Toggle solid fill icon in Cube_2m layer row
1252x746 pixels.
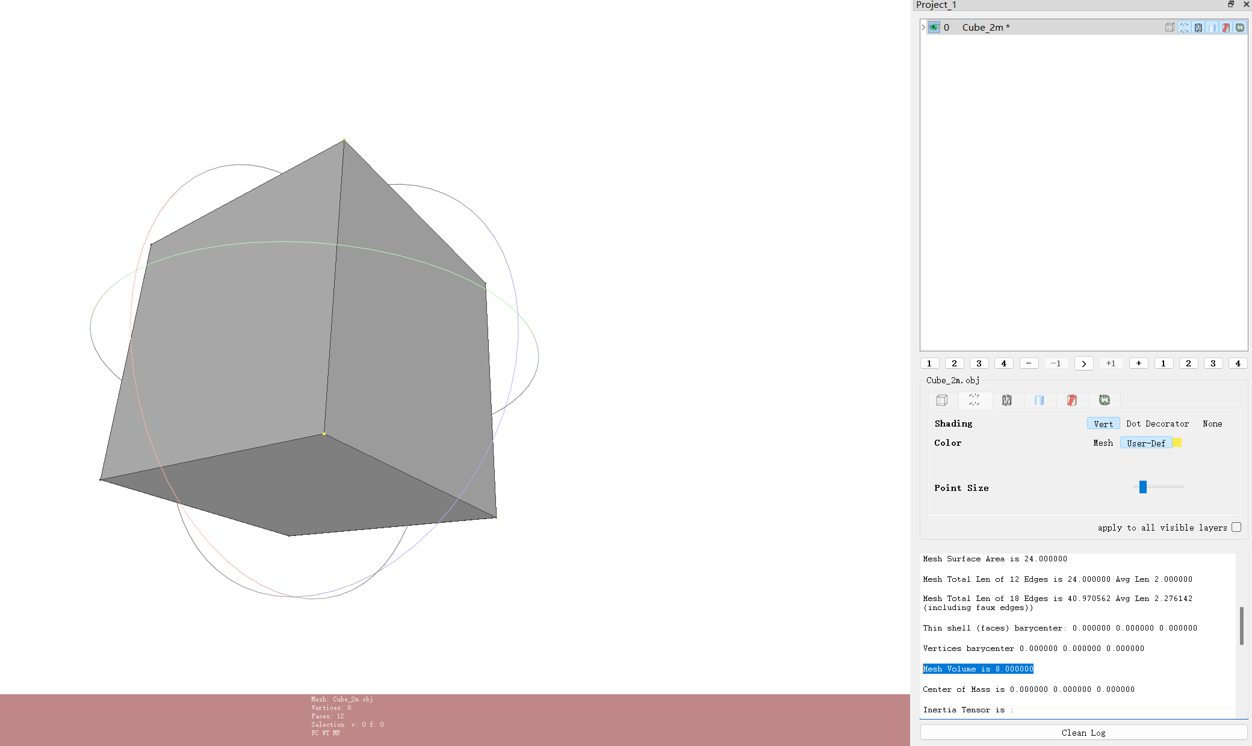[1212, 27]
